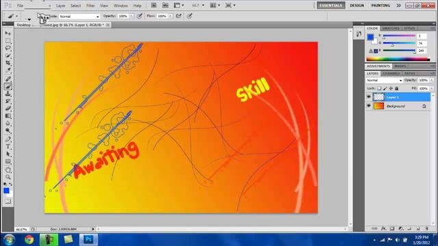Open the File menu
The image size is (438, 246).
click(x=20, y=5)
